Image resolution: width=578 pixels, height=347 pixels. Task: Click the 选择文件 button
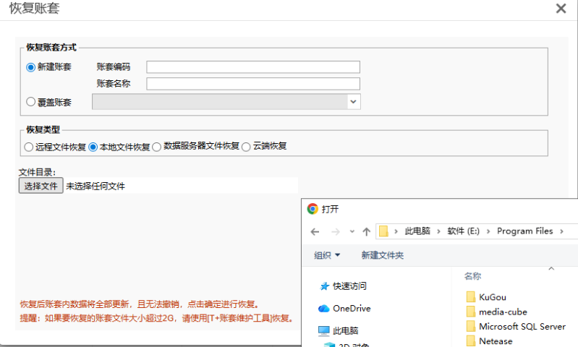[41, 186]
